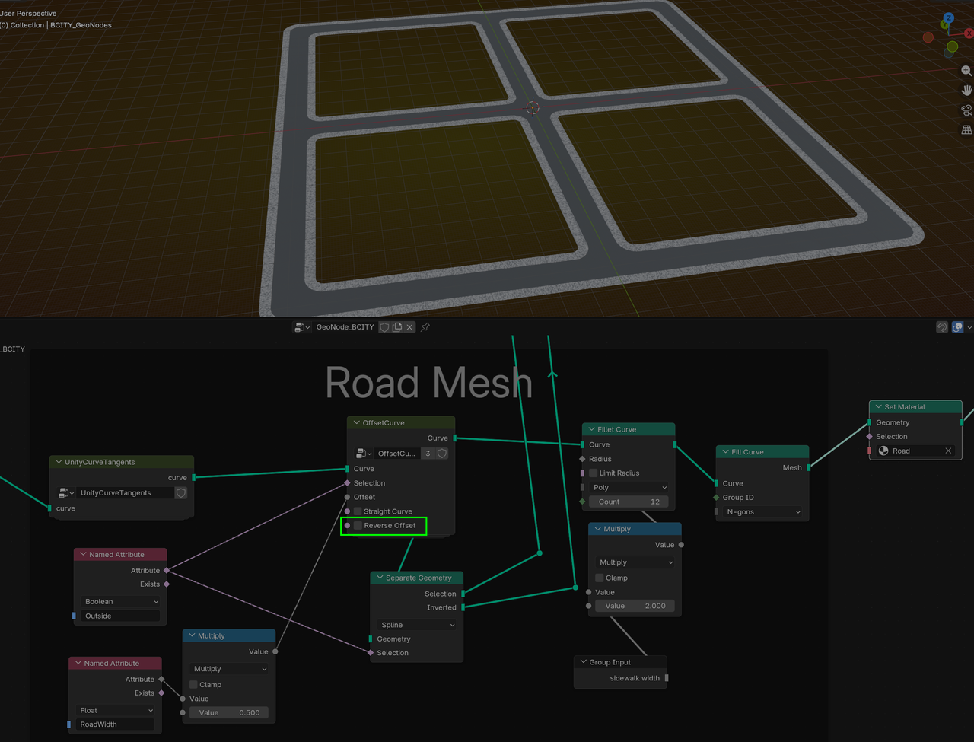Click the OffsetCu... node group name field
The image size is (974, 742).
pos(397,454)
